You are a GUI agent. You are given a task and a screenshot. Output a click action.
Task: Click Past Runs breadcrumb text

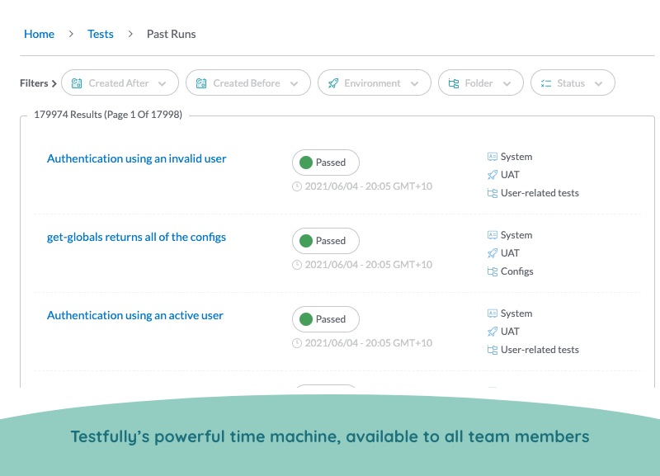[172, 34]
